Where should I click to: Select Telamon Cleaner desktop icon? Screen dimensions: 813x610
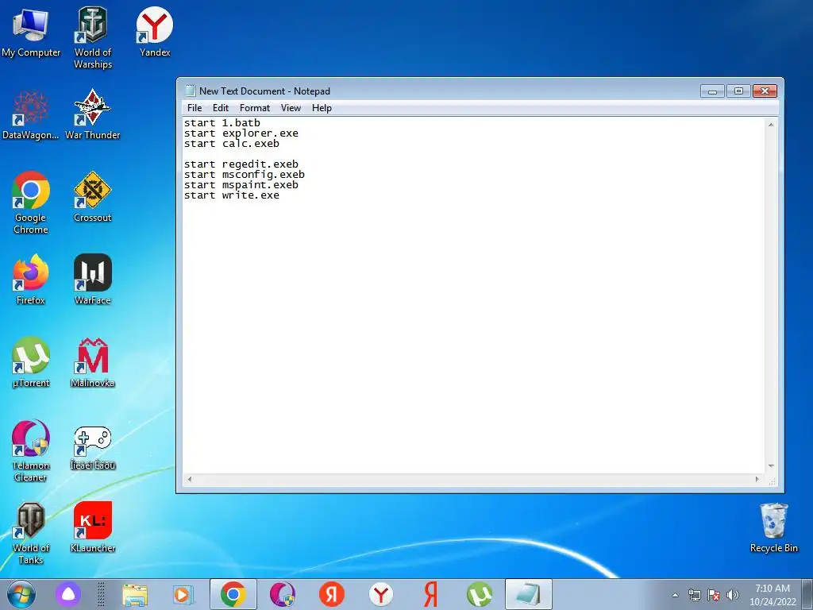click(31, 451)
